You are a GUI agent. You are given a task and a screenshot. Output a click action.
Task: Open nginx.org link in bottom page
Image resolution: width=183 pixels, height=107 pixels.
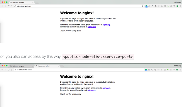(x=106, y=88)
